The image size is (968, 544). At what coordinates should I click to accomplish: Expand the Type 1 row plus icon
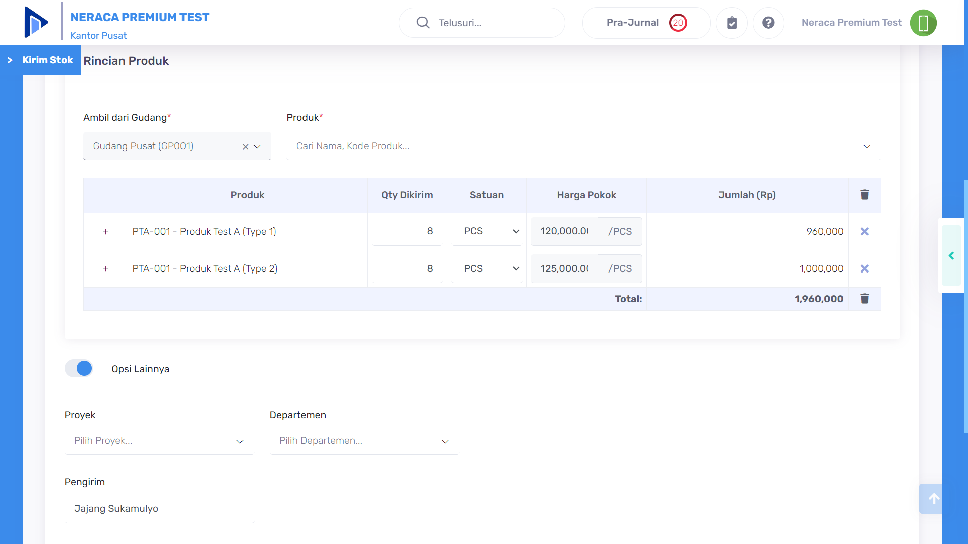[105, 232]
